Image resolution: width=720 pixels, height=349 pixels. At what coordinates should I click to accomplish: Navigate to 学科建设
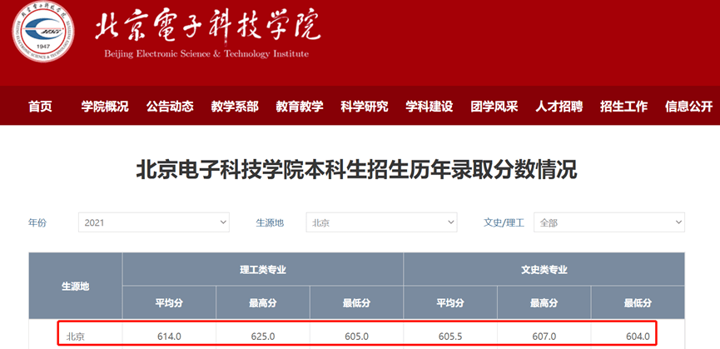coord(430,107)
